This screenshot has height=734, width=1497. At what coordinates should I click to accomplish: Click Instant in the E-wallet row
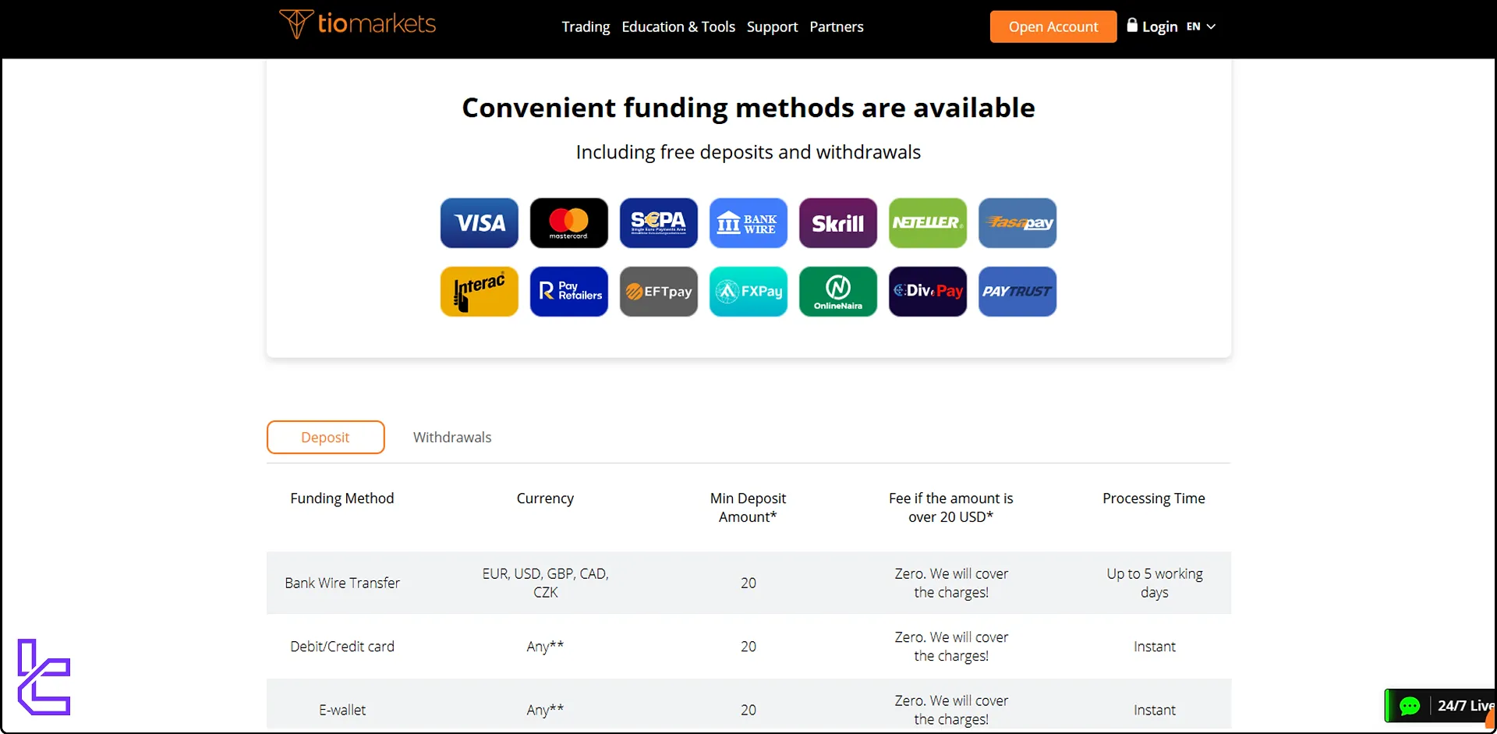(1155, 711)
